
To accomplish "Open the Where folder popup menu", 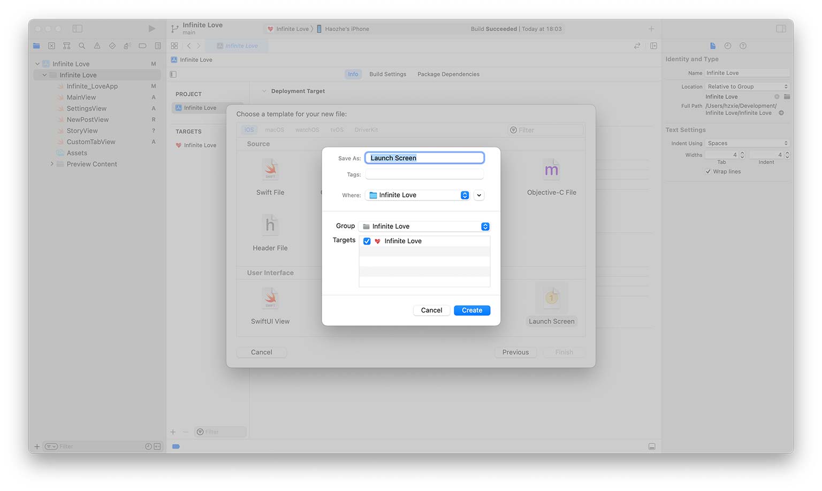I will click(417, 195).
